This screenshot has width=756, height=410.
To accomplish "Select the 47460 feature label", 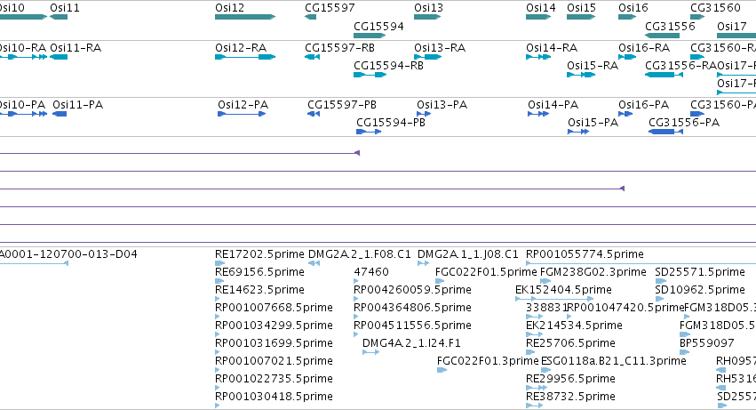I will point(371,272).
